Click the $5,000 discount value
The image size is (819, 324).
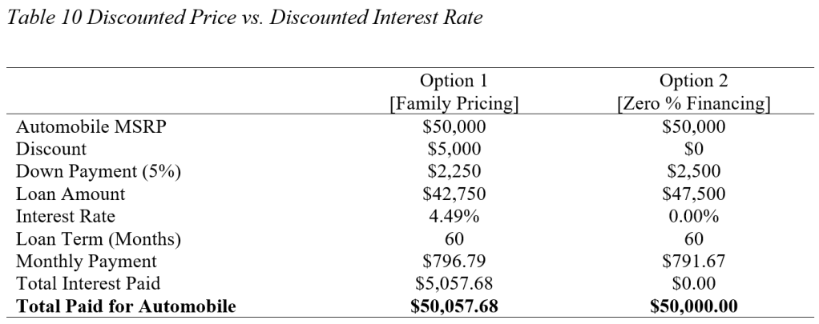pos(454,148)
